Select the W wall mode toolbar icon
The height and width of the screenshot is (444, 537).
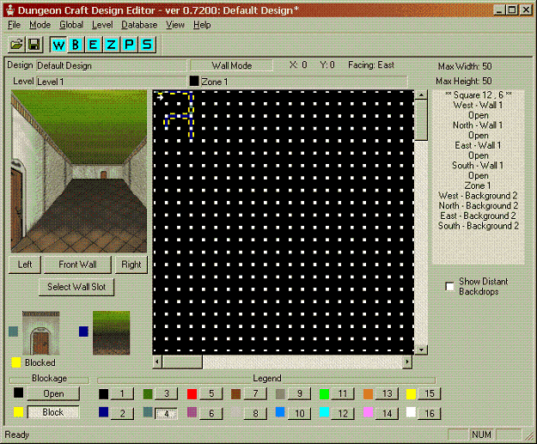pos(58,44)
